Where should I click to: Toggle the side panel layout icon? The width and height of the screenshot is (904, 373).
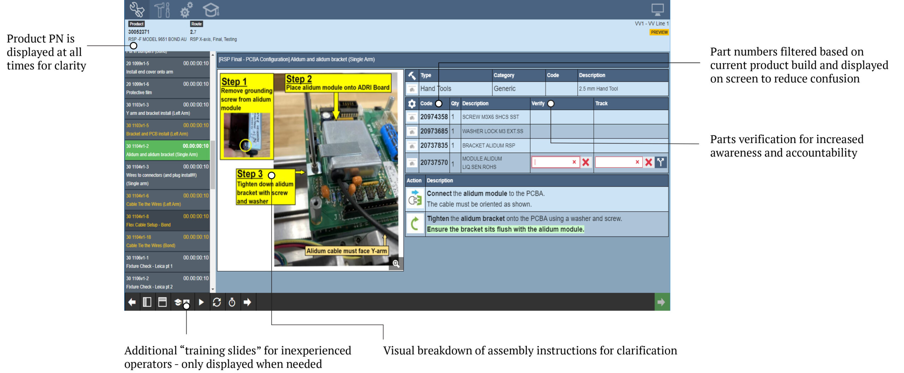(x=147, y=302)
